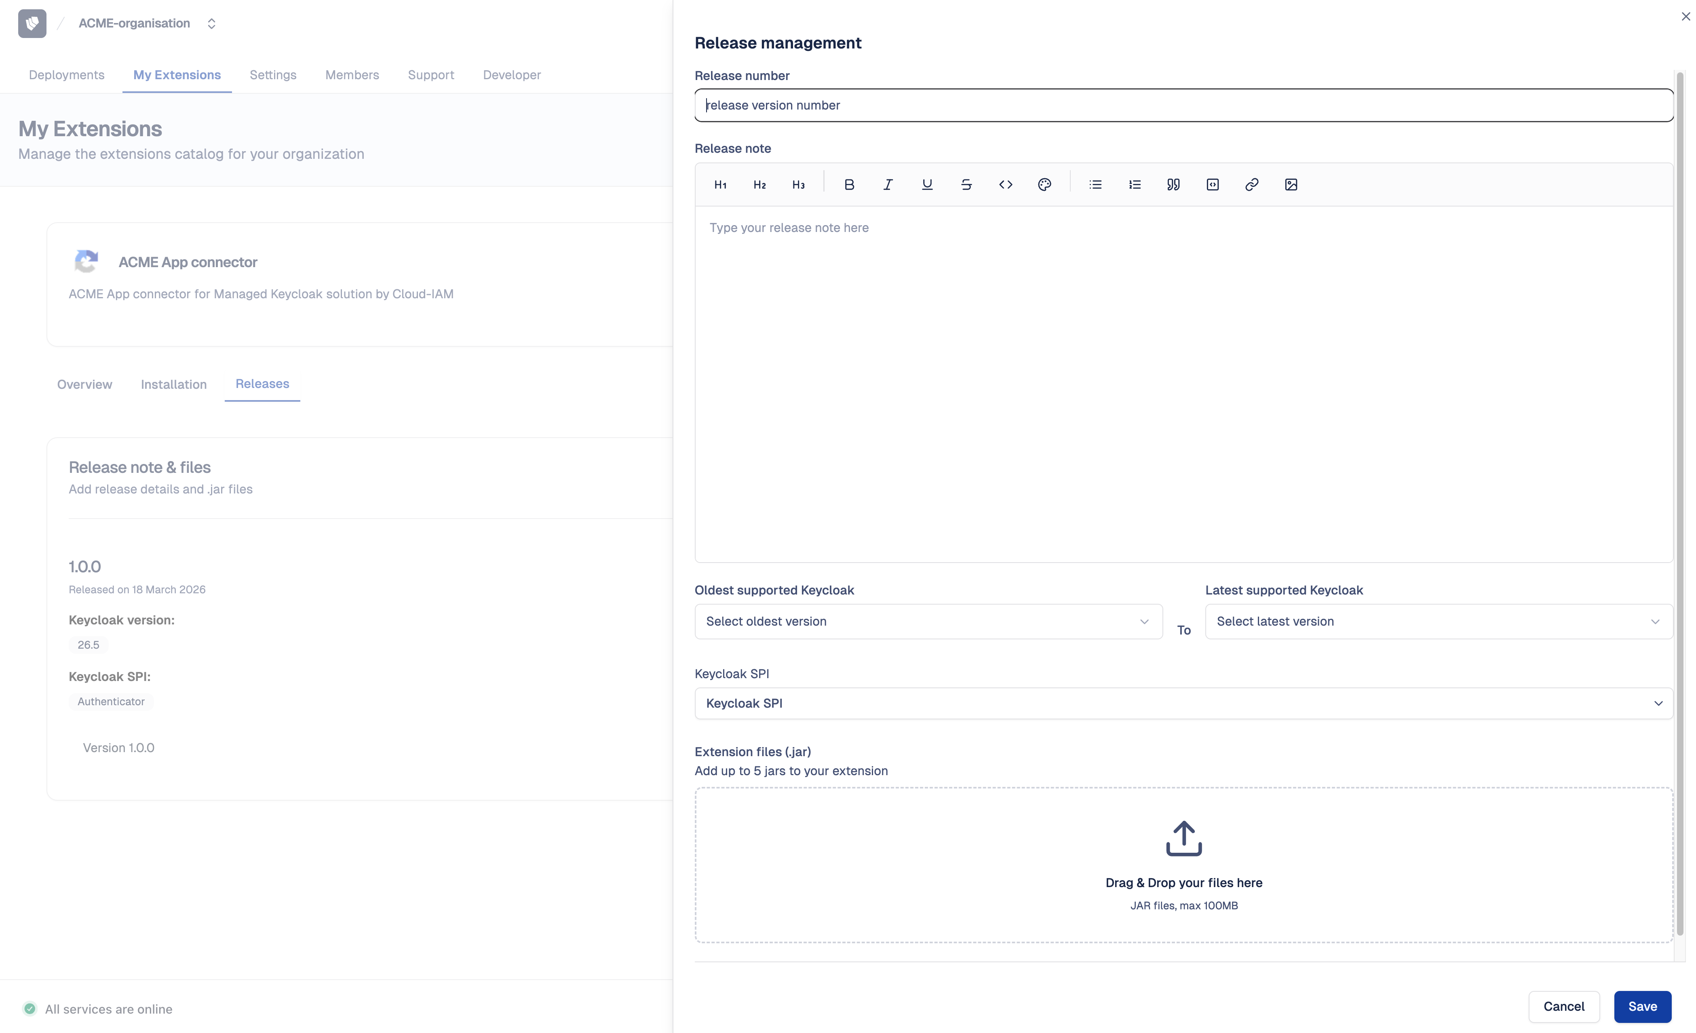Save the new release
Viewport: 1696px width, 1033px height.
(x=1642, y=1007)
